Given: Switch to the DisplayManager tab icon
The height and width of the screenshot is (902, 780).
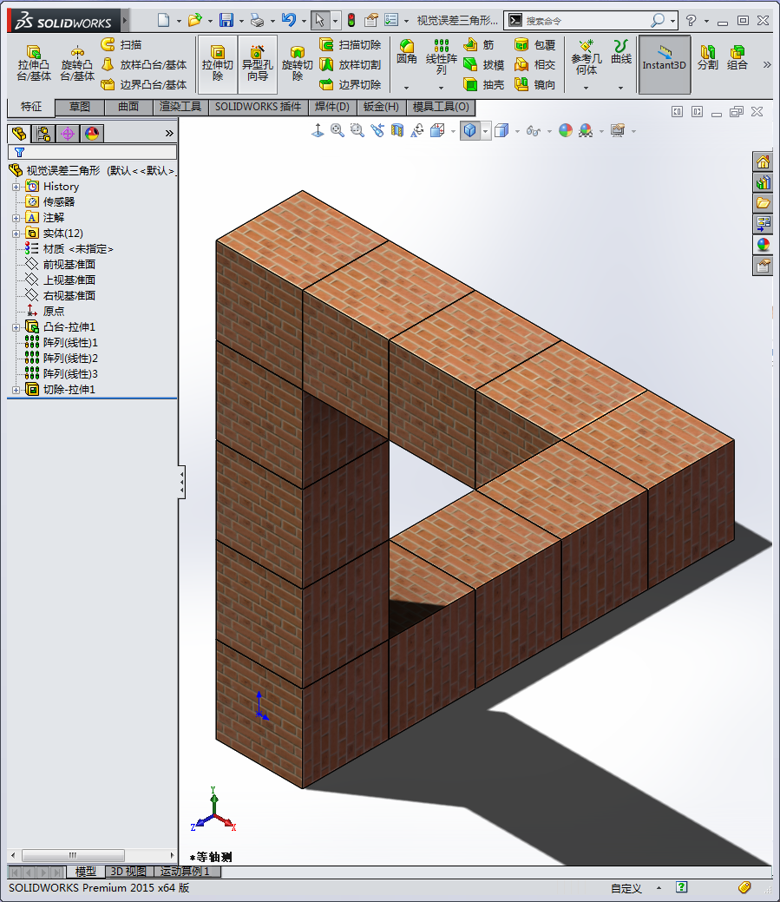Looking at the screenshot, I should (x=92, y=134).
